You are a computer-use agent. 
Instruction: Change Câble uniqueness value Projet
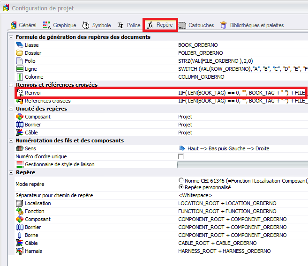pos(185,133)
